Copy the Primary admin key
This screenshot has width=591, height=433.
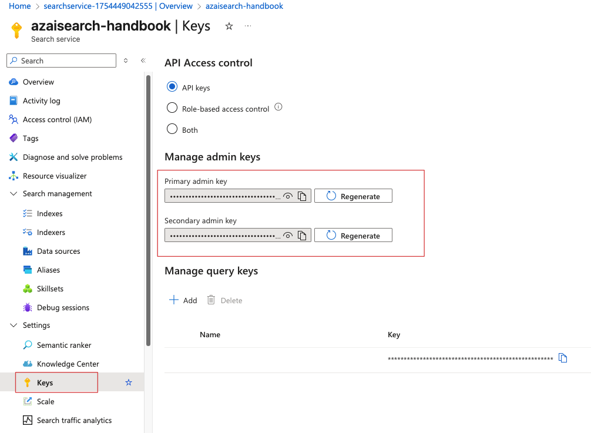click(302, 196)
